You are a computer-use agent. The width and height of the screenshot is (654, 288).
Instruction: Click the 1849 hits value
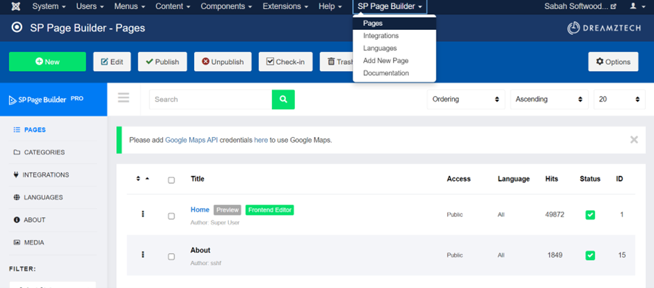click(x=555, y=255)
